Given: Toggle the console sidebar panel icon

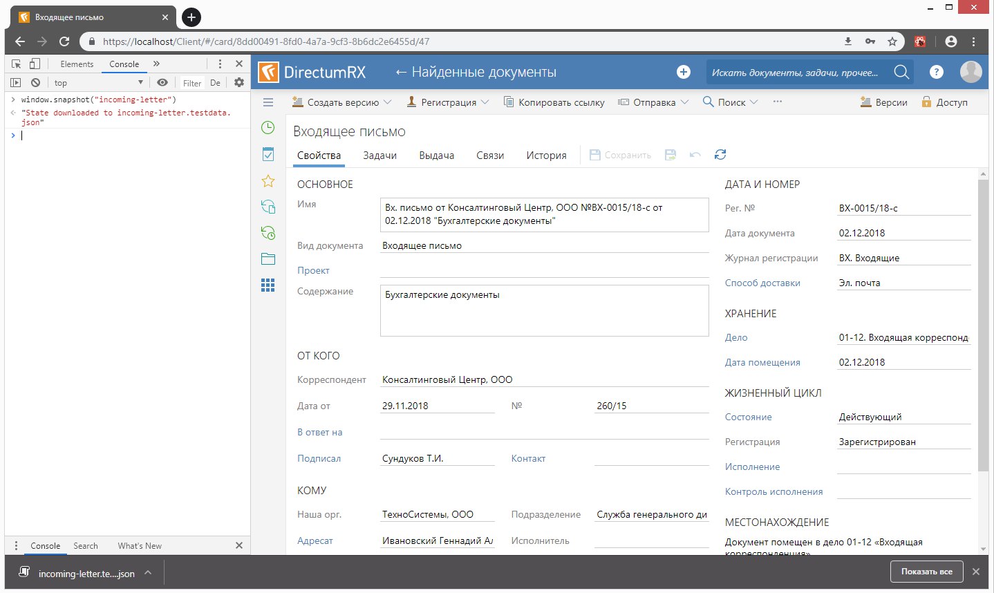Looking at the screenshot, I should pyautogui.click(x=16, y=82).
